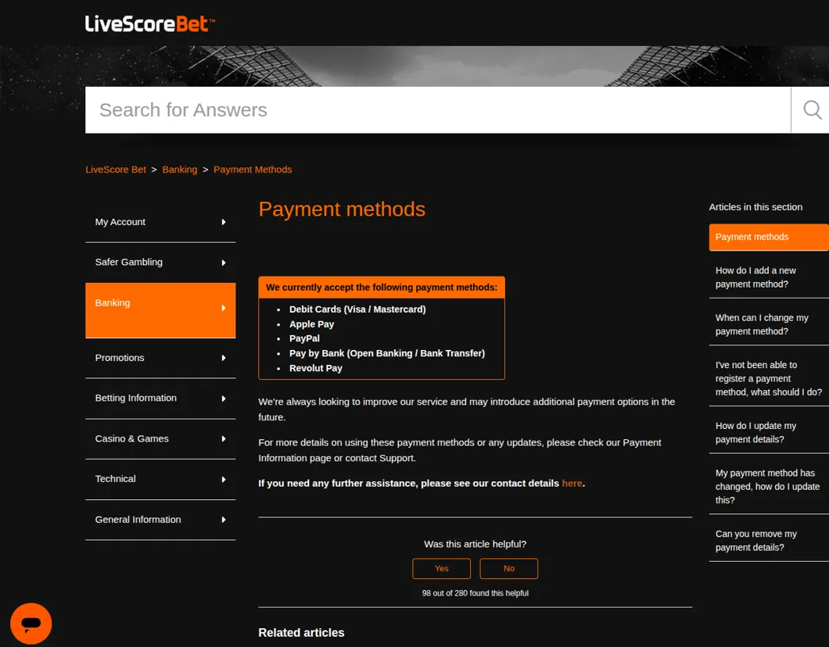The width and height of the screenshot is (829, 647).
Task: Open the Promotions category
Action: [x=160, y=358]
